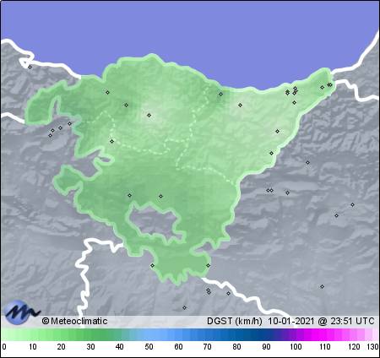Screen dimensions: 380x358
Task: Select the coastal station marker on the dashed boundary line
Action: [221, 94]
